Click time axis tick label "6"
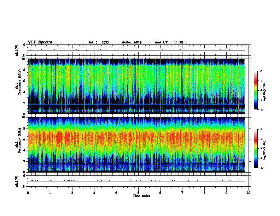Image resolution: width=280 pixels, height=216 pixels. point(160,193)
